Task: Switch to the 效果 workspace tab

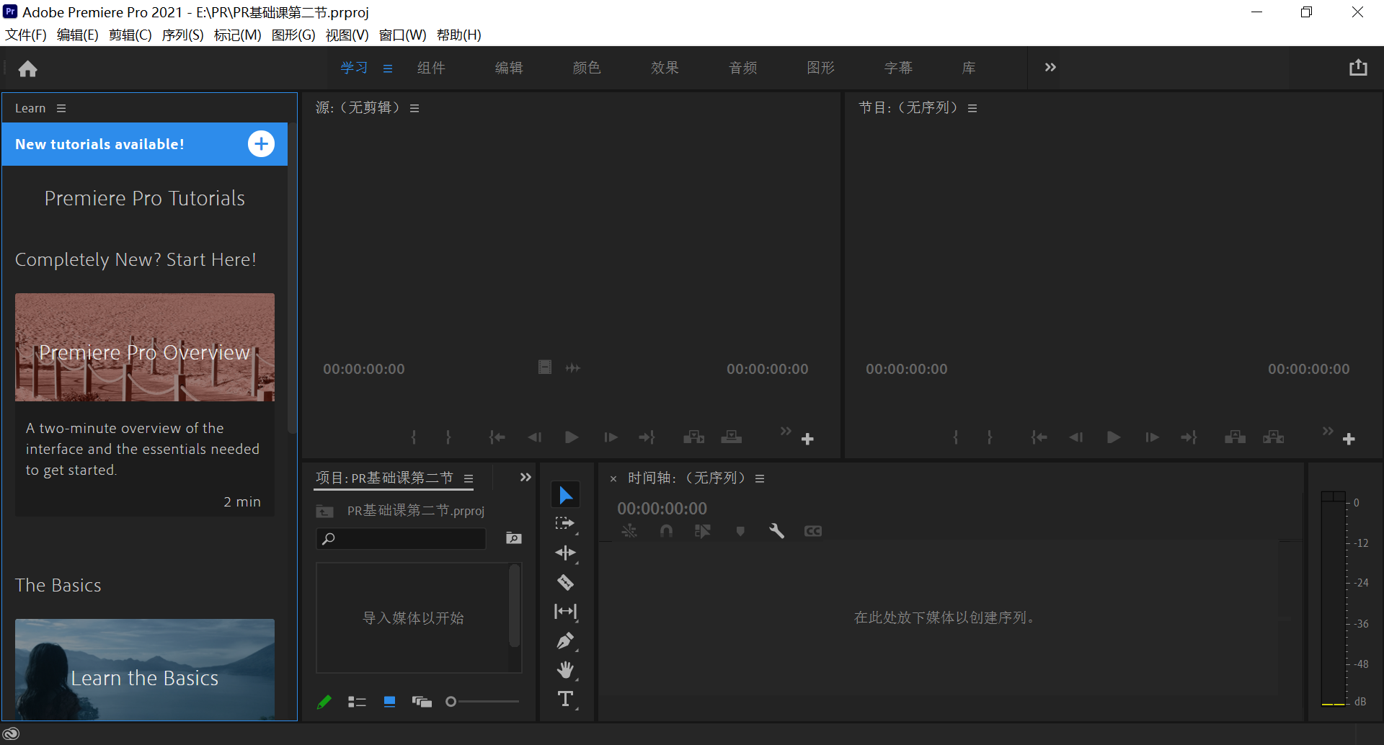Action: pos(665,68)
